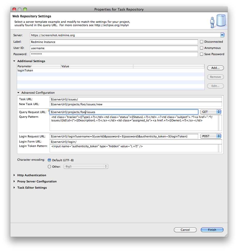Image resolution: width=238 pixels, height=251 pixels.
Task: Click the Login Form URL field
Action: pyautogui.click(x=136, y=142)
